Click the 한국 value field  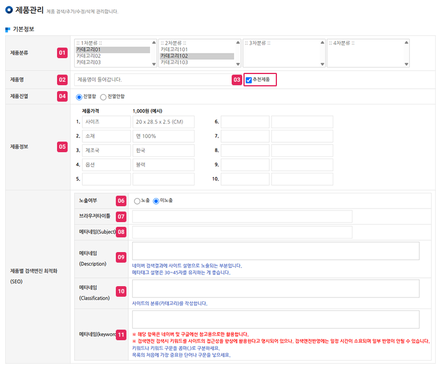click(x=163, y=150)
